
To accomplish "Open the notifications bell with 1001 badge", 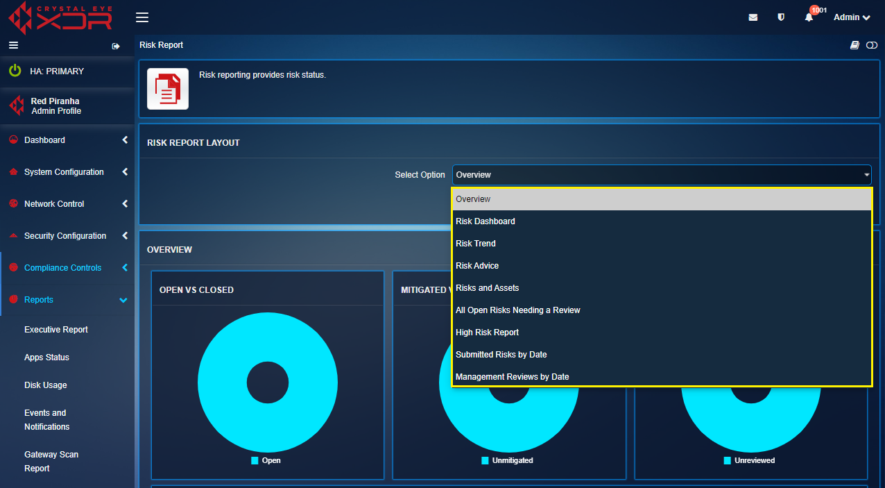I will (809, 17).
